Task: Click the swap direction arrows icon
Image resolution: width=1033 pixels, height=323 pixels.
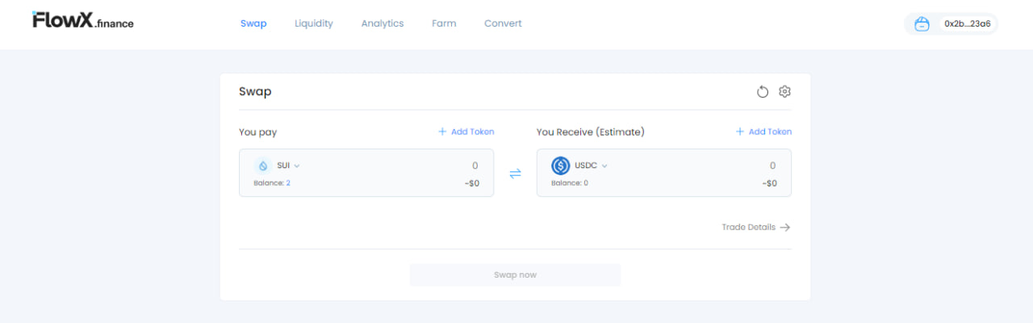Action: coord(515,173)
